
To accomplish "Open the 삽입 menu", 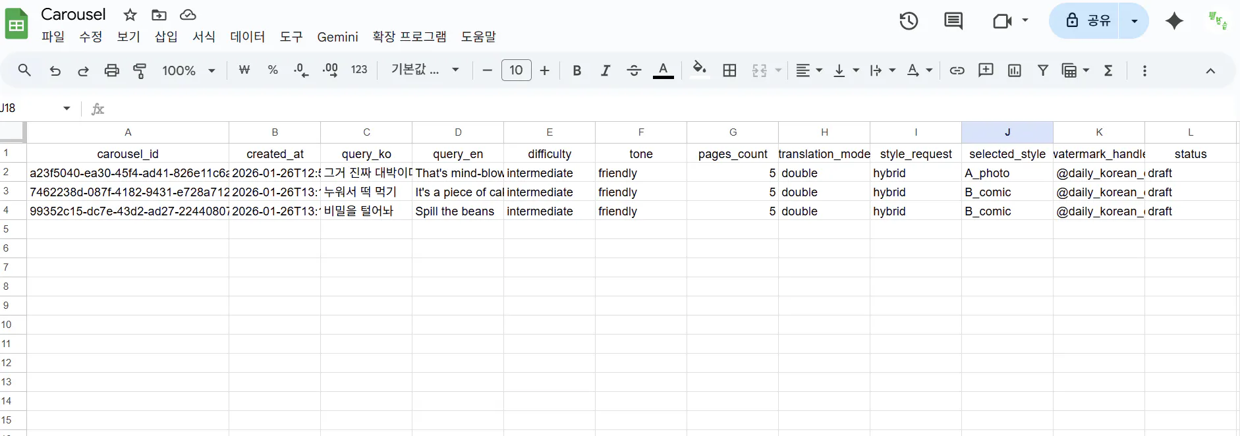I will [x=166, y=37].
